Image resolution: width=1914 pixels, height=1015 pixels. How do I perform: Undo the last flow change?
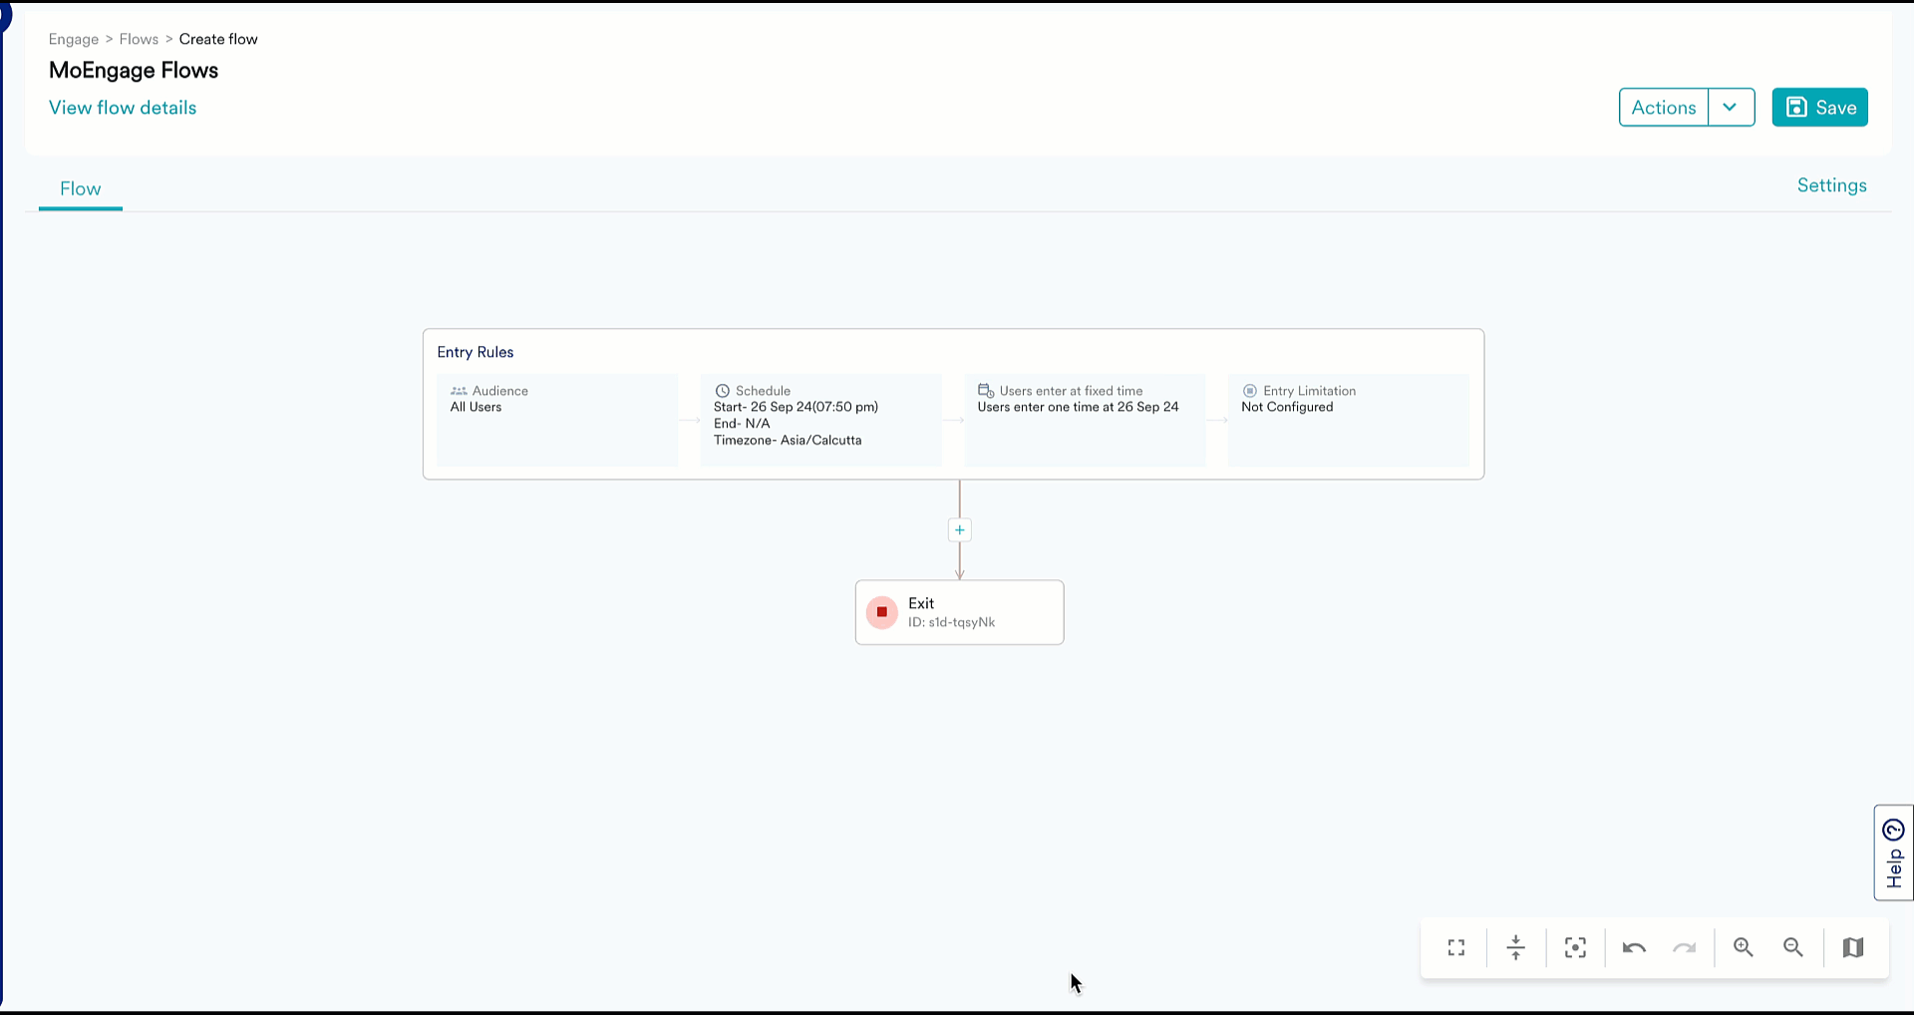pyautogui.click(x=1634, y=948)
